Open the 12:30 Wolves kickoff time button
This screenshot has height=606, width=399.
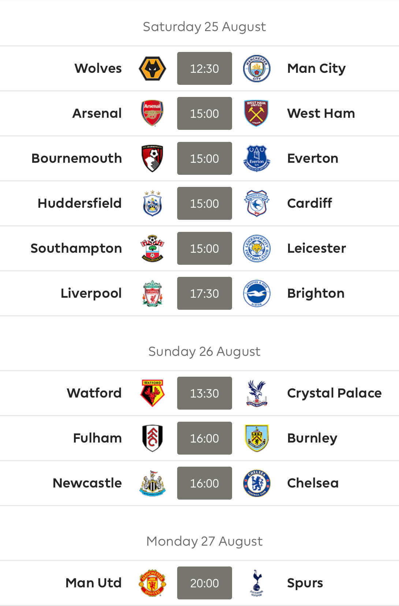tap(205, 68)
